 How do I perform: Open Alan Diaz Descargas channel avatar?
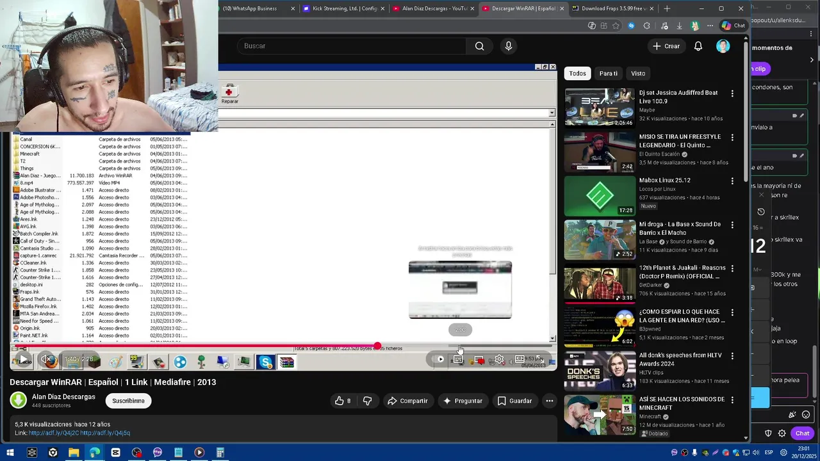tap(18, 400)
